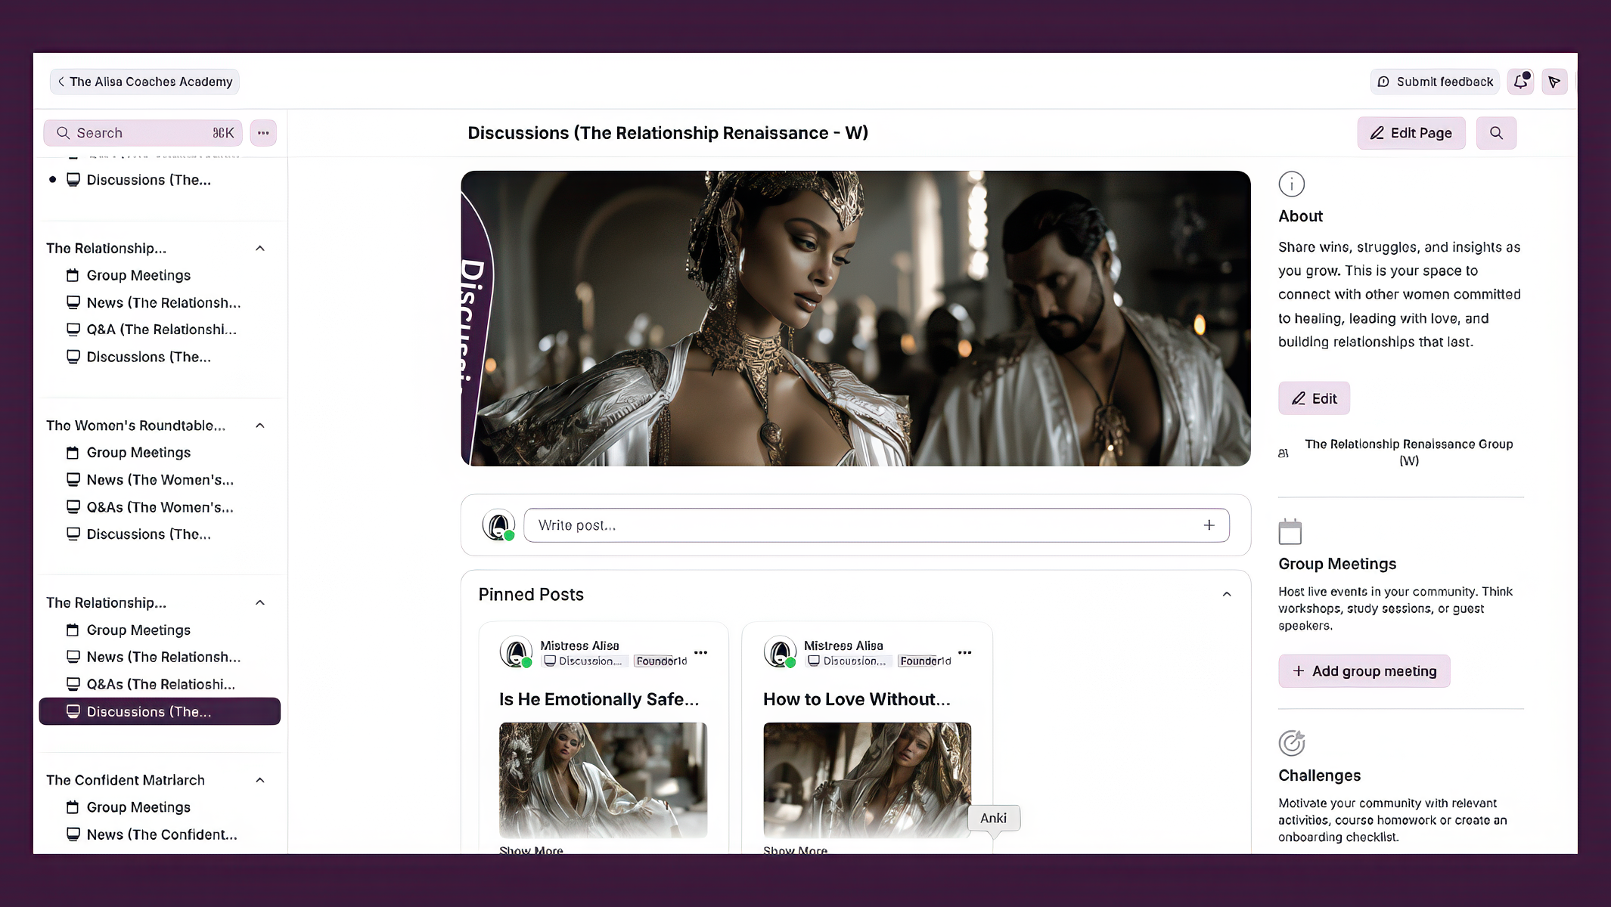The image size is (1611, 907).
Task: Open the Is He Emotionally Safe post thumbnail
Action: coord(603,779)
